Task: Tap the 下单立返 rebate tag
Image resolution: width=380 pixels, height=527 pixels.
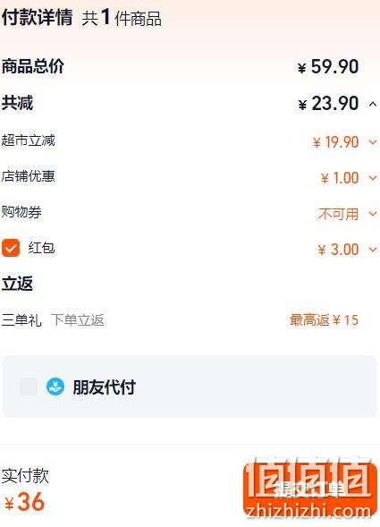Action: 77,319
